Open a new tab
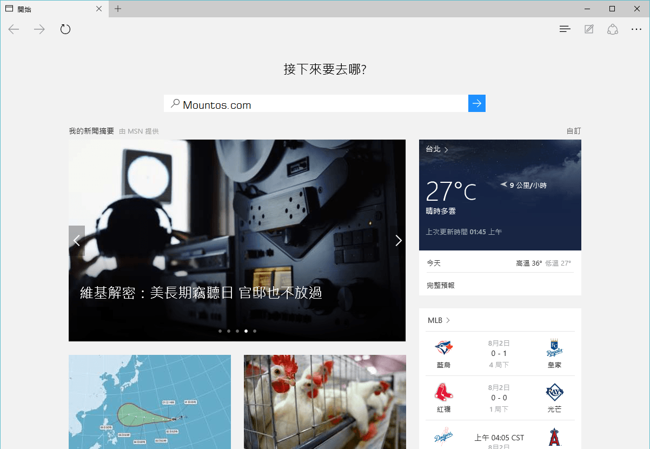 tap(118, 9)
